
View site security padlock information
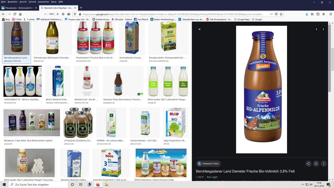pyautogui.click(x=80, y=14)
